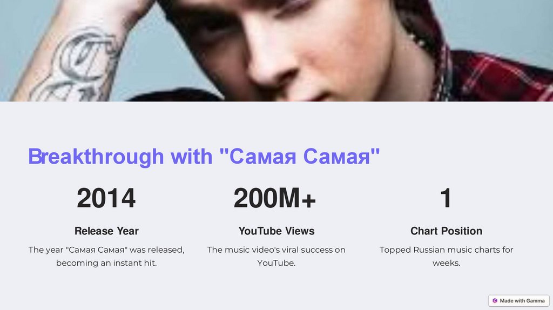Screen dimensions: 553x310
Task: Click the Gamma logo icon in the badge
Action: tap(495, 301)
